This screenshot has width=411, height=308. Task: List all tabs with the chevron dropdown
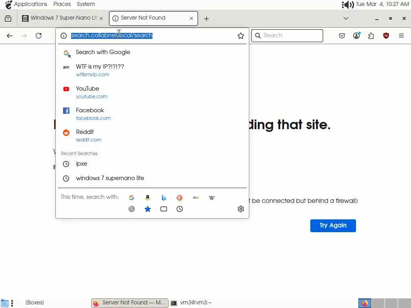(346, 18)
